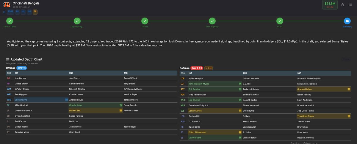Go to the Summary step label
The height and width of the screenshot is (144, 357).
click(347, 26)
